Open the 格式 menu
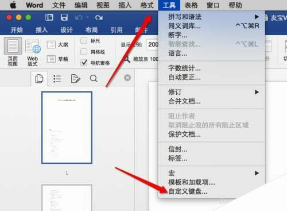This screenshot has width=287, height=211. (147, 5)
